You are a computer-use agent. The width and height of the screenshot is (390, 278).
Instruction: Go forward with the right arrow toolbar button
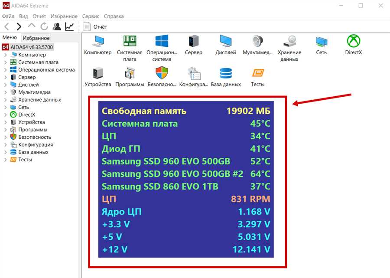click(x=19, y=26)
